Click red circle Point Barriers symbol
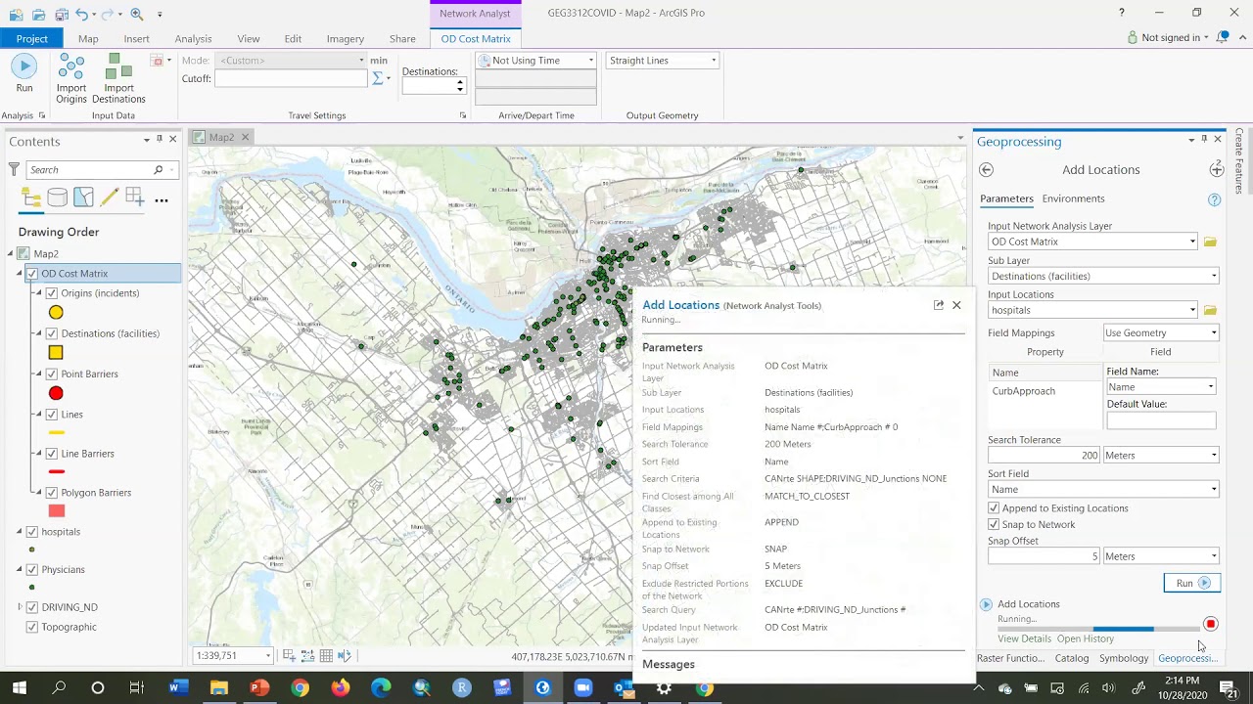The image size is (1253, 704). (x=56, y=394)
